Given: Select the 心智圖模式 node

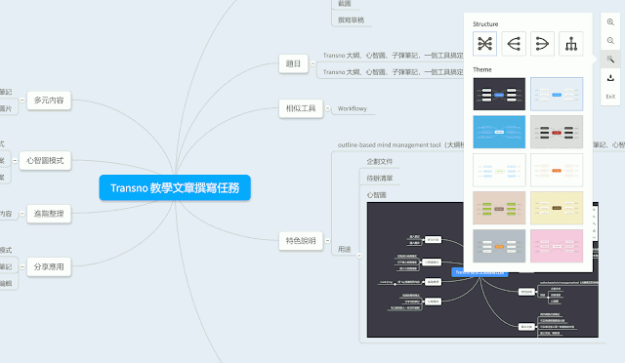Looking at the screenshot, I should pyautogui.click(x=45, y=161).
